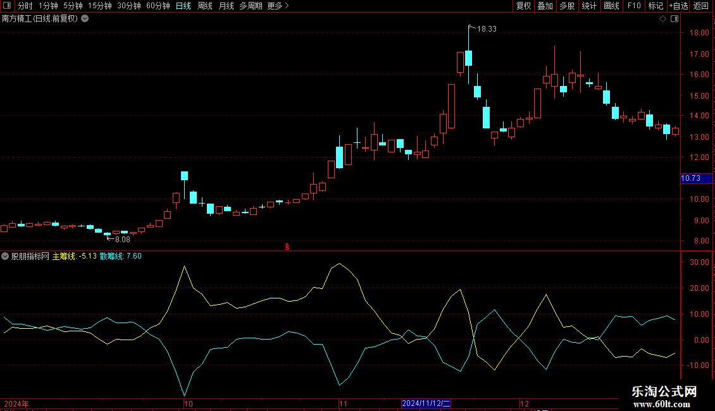This screenshot has width=715, height=411.
Task: Open F10 company information
Action: pyautogui.click(x=634, y=6)
